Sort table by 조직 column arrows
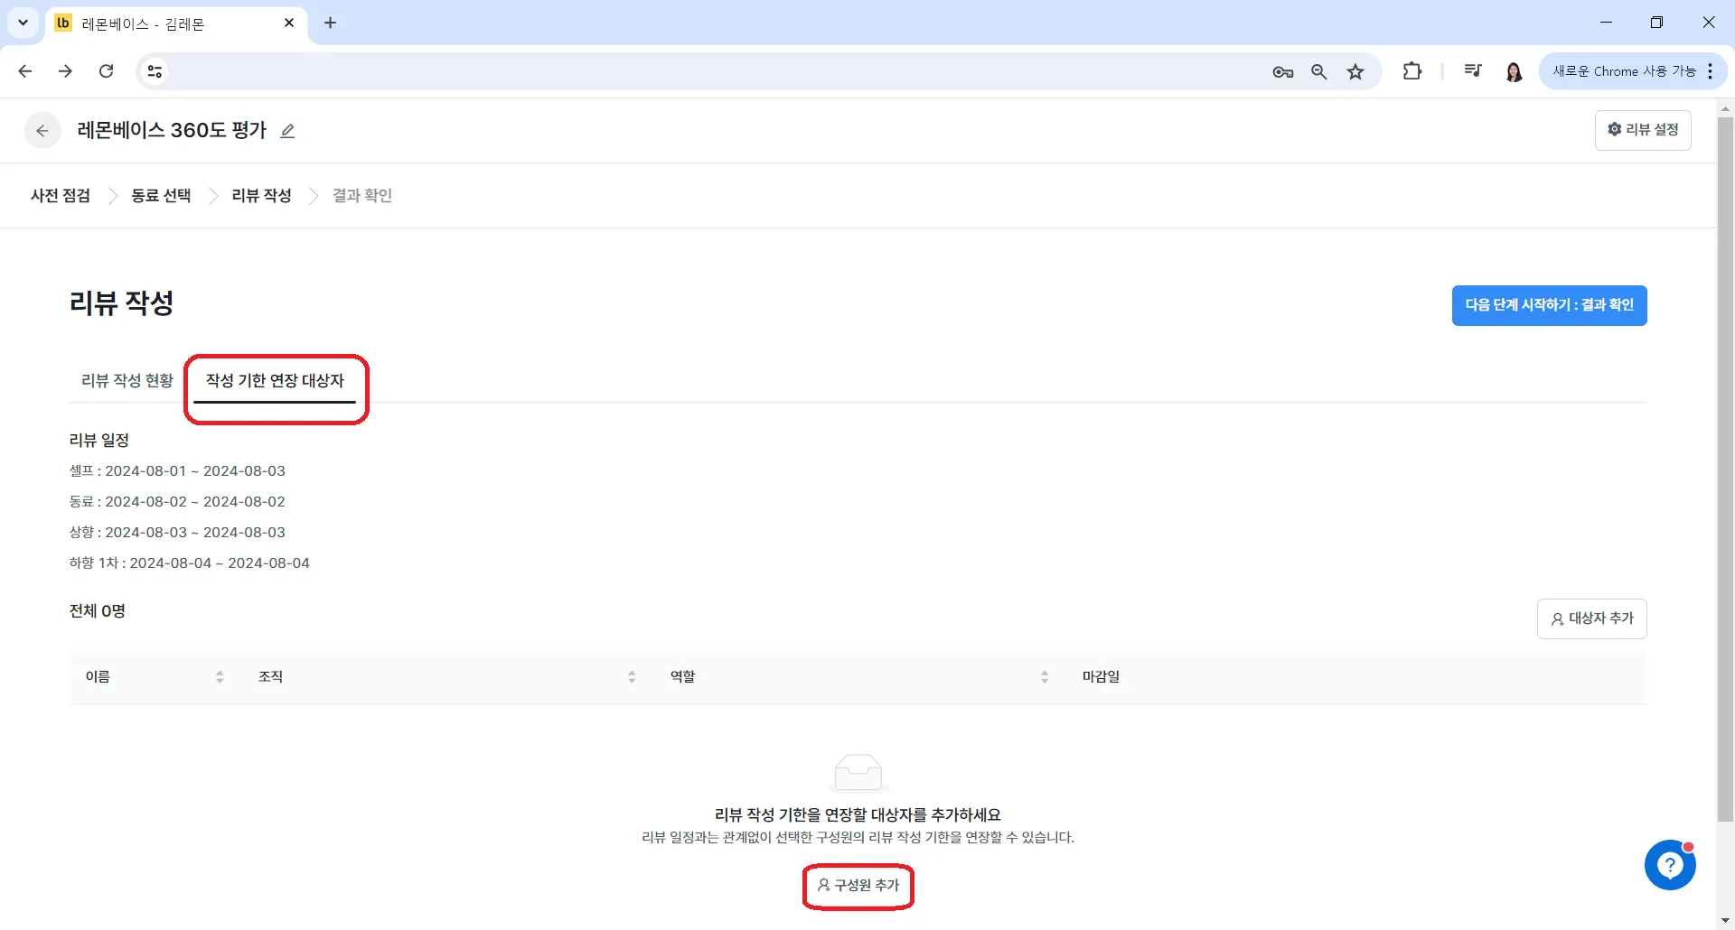The height and width of the screenshot is (930, 1735). click(632, 677)
